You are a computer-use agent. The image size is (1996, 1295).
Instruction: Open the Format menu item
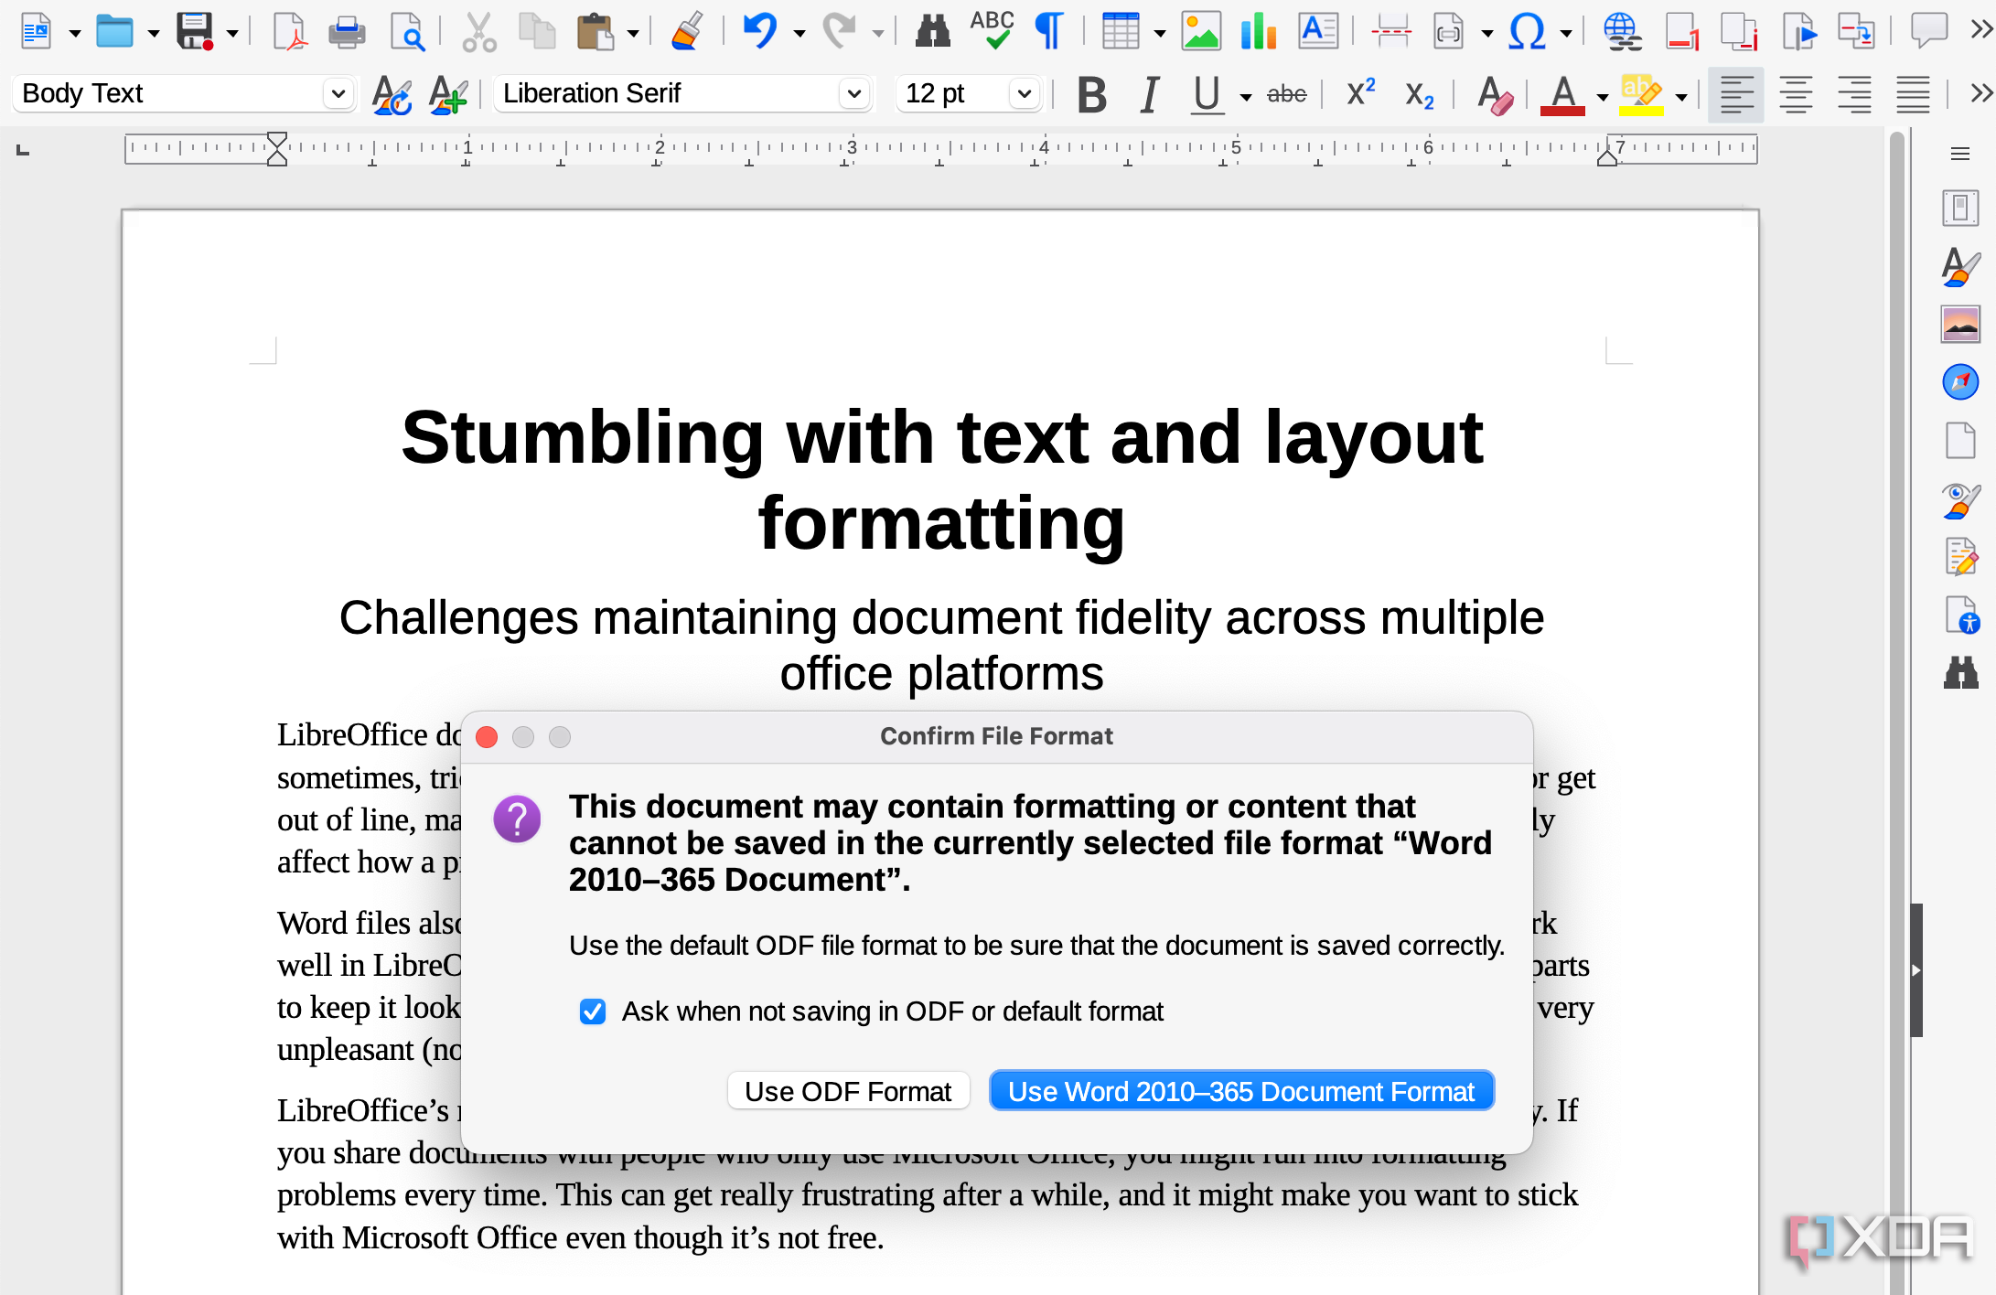(998, 0)
